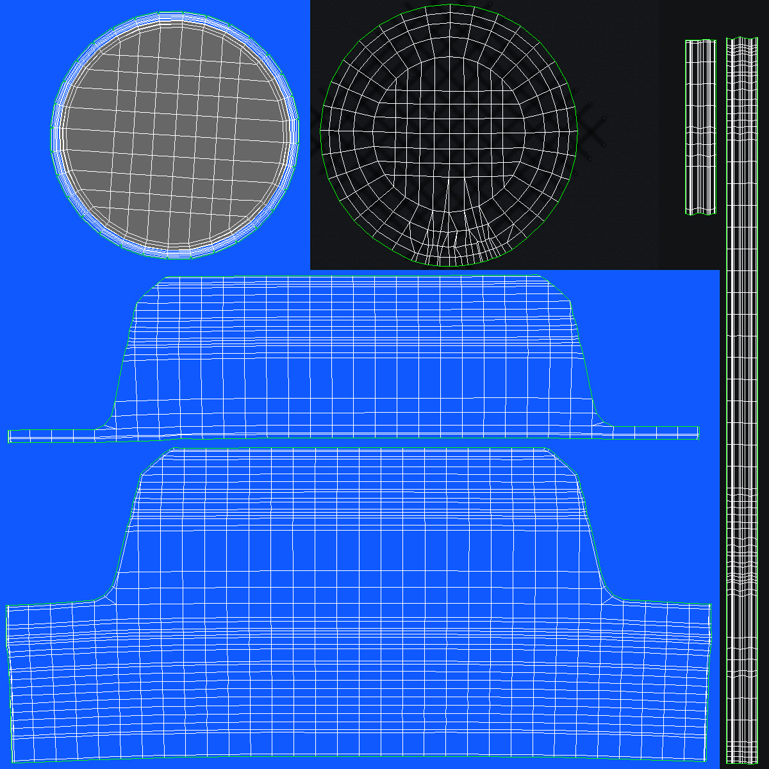The image size is (769, 769).
Task: Select the tall vertical UV strip spanning full height
Action: point(741,401)
